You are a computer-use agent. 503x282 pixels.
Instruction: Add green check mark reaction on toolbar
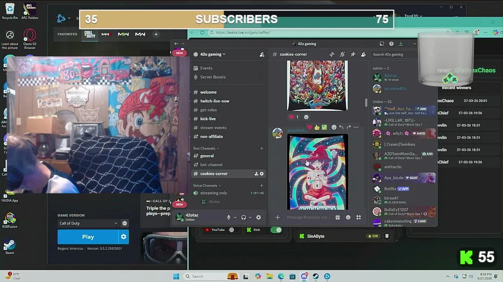tap(324, 127)
